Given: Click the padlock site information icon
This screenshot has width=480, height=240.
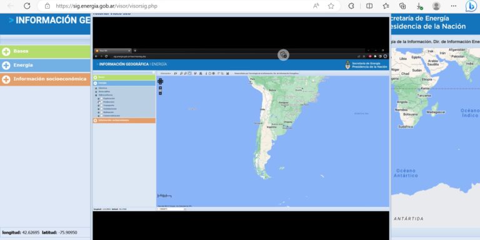Looking at the screenshot, I should (47, 6).
